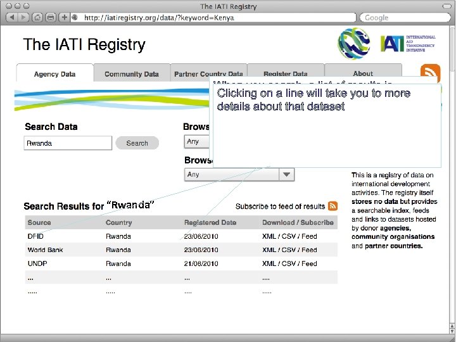Open the browser home button
456x342 pixels.
[x=37, y=18]
